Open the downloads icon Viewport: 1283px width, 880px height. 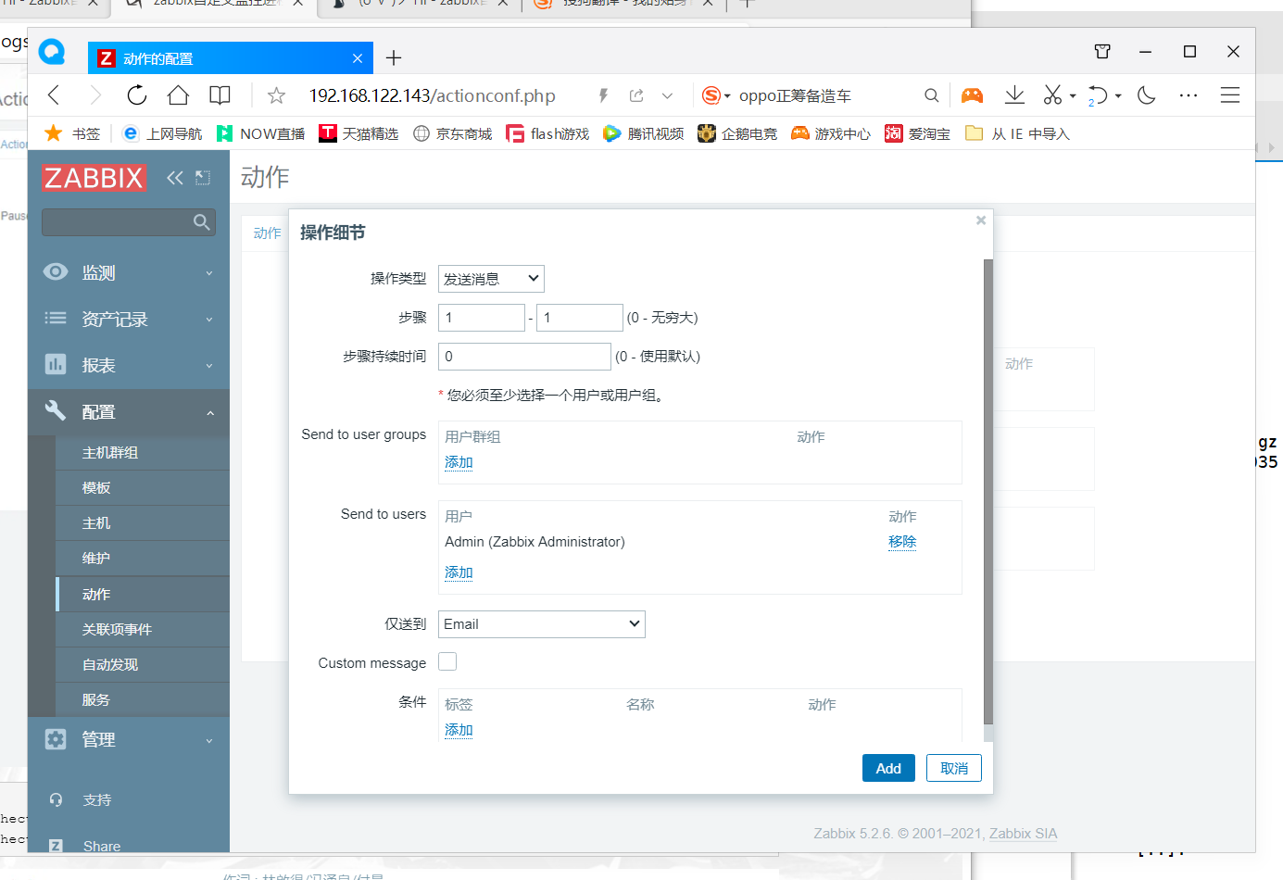1014,95
